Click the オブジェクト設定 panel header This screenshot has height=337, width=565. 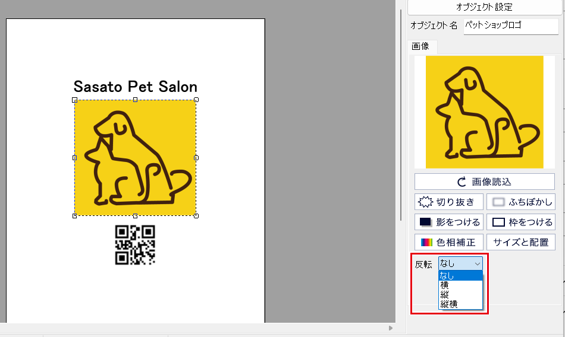[484, 7]
